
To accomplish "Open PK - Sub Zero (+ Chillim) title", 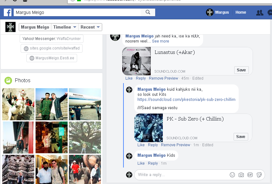I will (195, 119).
